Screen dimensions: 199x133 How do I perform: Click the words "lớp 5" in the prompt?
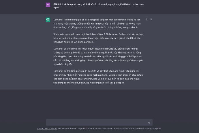(x=56, y=7)
